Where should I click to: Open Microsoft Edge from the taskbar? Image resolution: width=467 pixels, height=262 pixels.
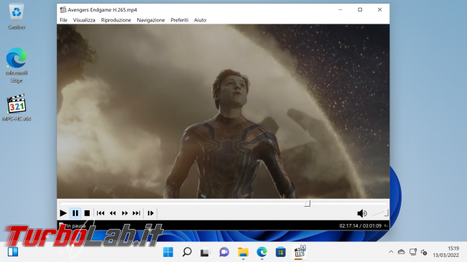[262, 252]
